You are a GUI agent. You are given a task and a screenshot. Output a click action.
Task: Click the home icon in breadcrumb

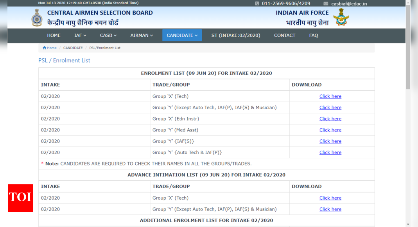coord(45,48)
